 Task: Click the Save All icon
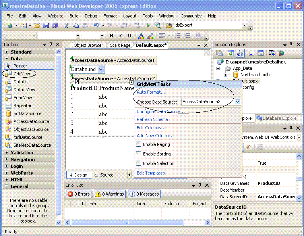tap(55, 25)
